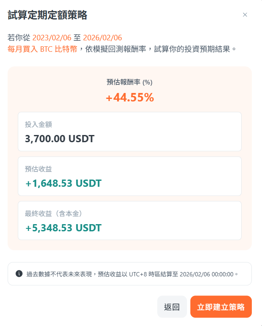Select the end date 2026/02/06 in orange
Viewport: 262px width, 326px height.
102,37
